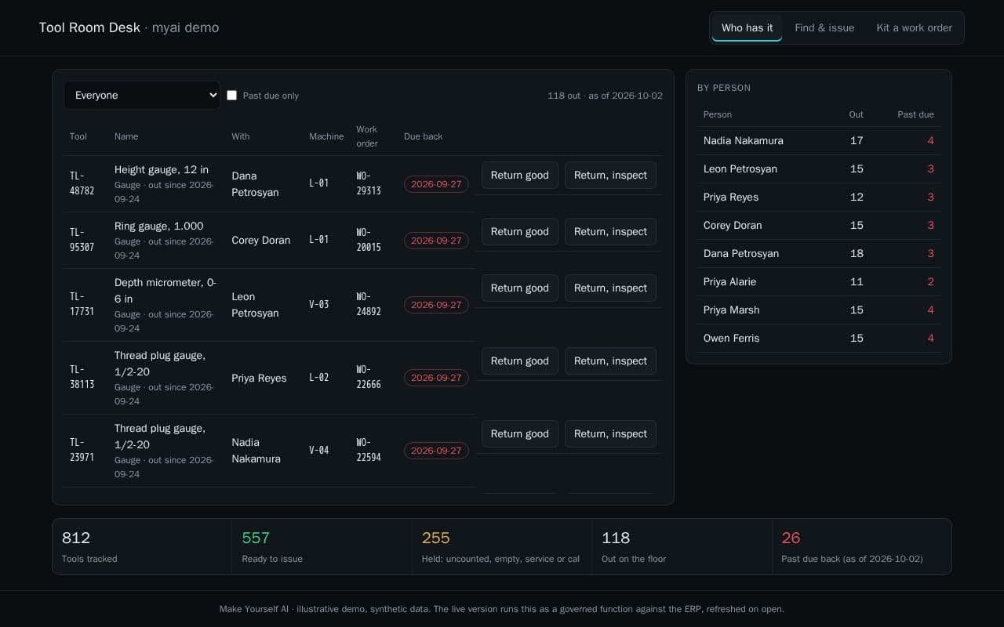Screen dimensions: 1004x627
Task: Click work order WO-24892
Action: [369, 304]
